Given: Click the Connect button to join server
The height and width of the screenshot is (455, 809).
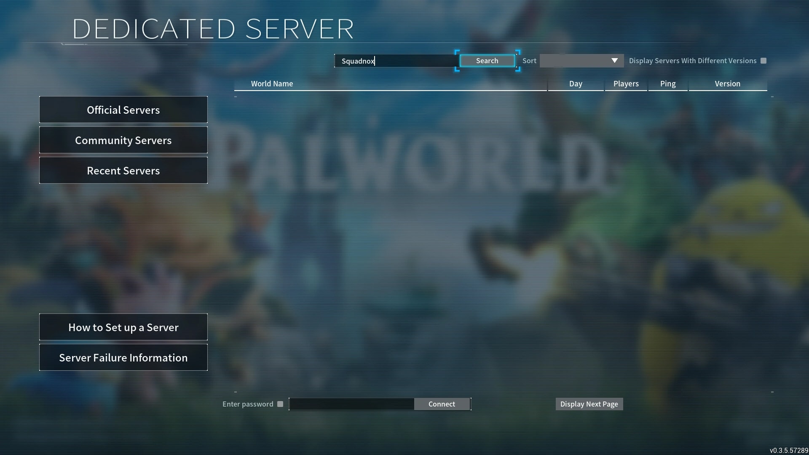Looking at the screenshot, I should click(x=442, y=404).
